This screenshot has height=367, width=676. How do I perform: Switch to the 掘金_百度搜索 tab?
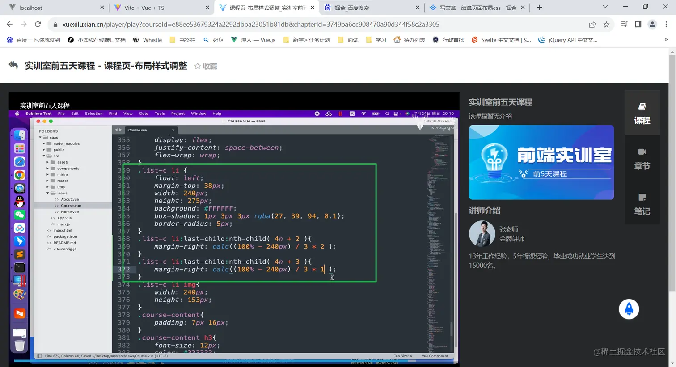372,8
